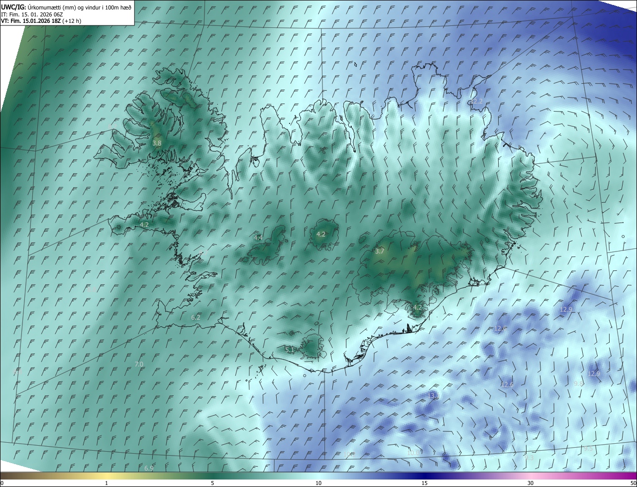Image resolution: width=637 pixels, height=487 pixels.
Task: Click the 0 tick on the colour scale
Action: point(2,483)
